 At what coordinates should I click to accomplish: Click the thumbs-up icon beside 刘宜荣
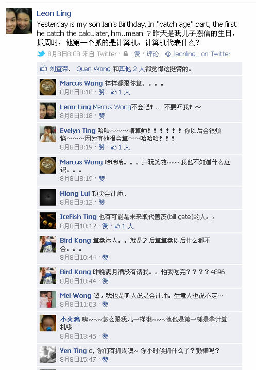pos(43,69)
